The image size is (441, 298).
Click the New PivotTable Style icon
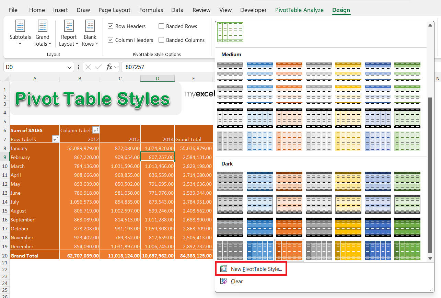click(224, 269)
